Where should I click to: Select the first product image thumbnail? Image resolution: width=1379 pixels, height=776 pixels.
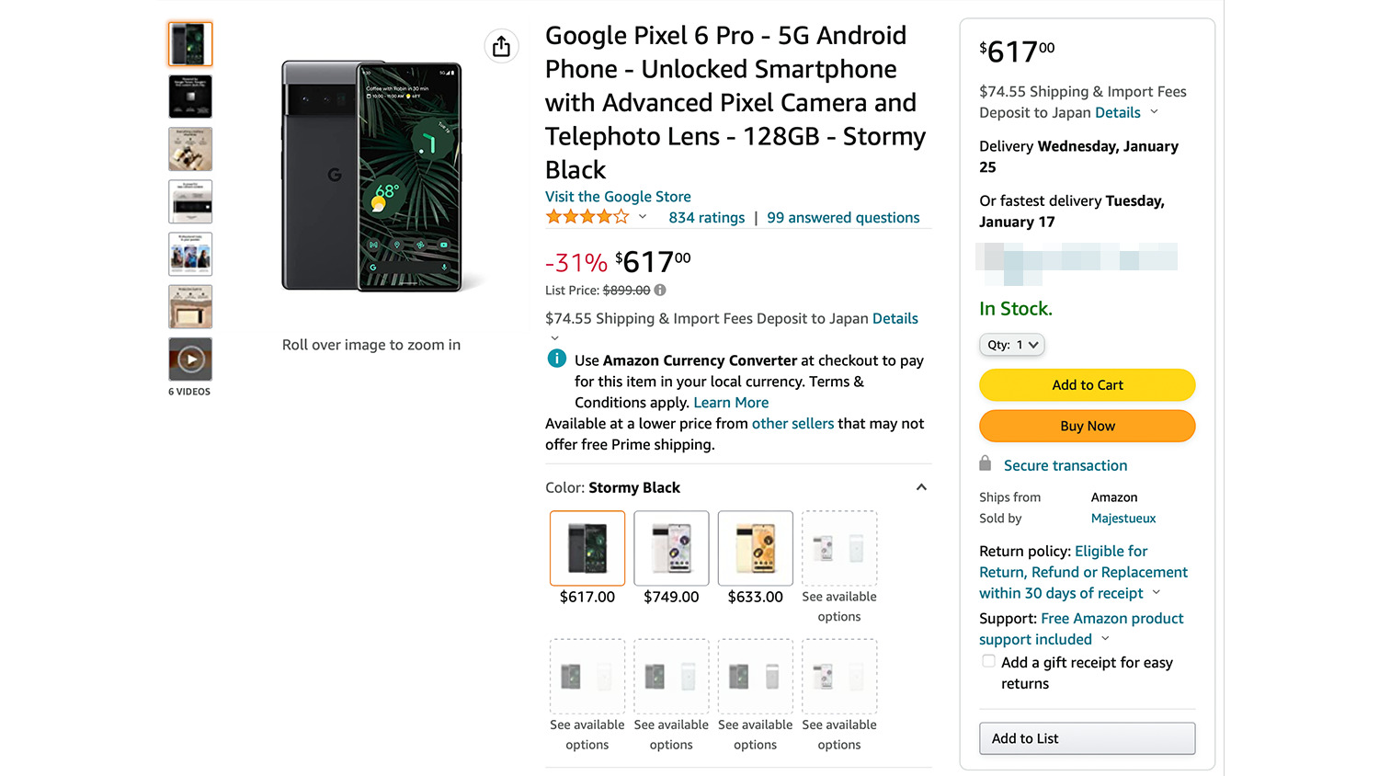[190, 44]
